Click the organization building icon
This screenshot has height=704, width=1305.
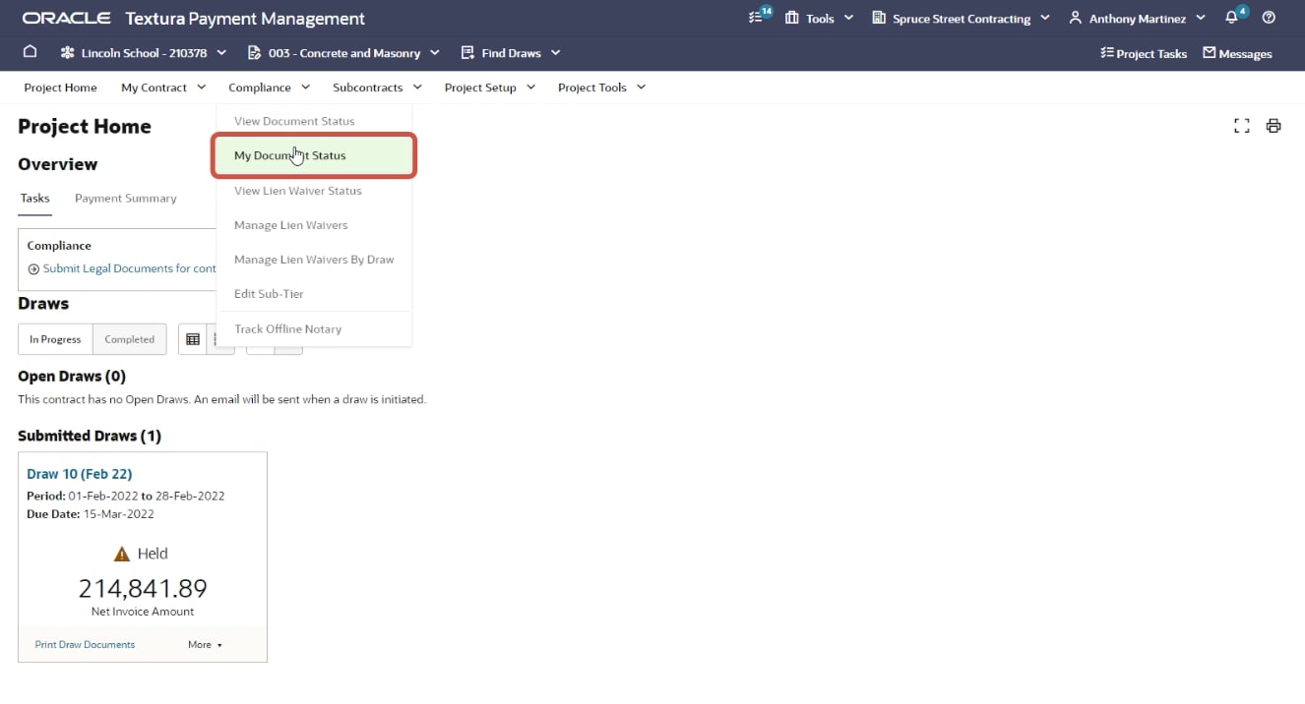(x=879, y=18)
